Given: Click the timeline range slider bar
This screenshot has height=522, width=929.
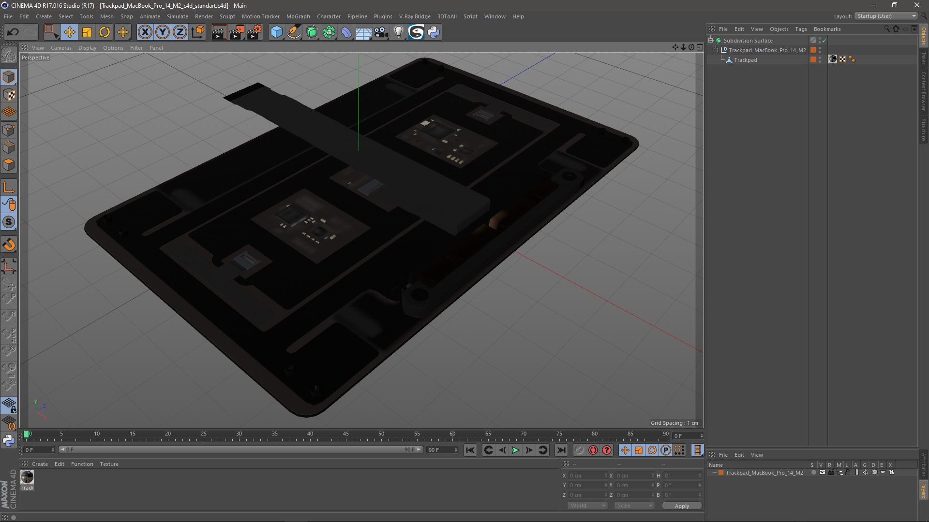Looking at the screenshot, I should tap(240, 450).
